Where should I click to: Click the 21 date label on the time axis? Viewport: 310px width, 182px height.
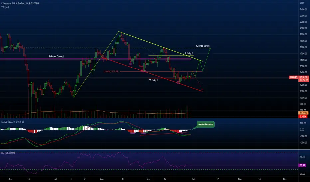point(85,179)
